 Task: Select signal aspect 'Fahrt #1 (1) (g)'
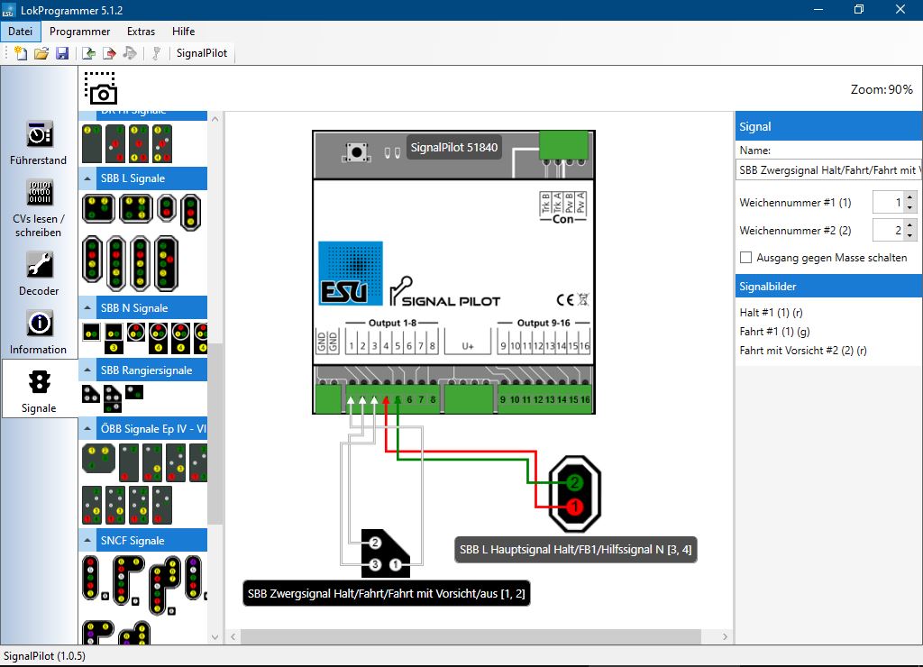click(x=774, y=332)
